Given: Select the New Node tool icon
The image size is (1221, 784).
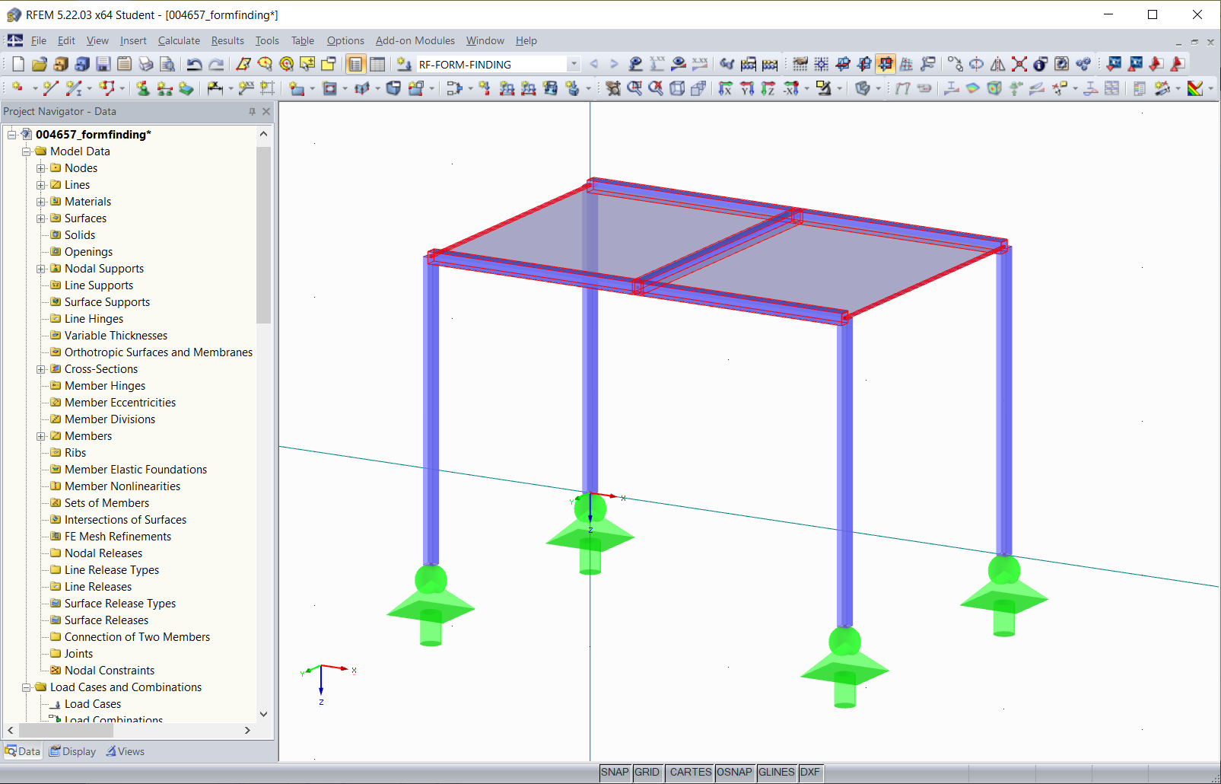Looking at the screenshot, I should pos(18,88).
